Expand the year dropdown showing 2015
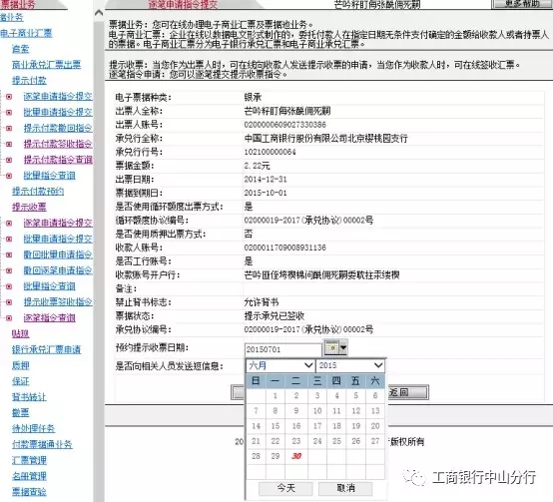Viewport: 553px width, 502px height. pyautogui.click(x=350, y=365)
